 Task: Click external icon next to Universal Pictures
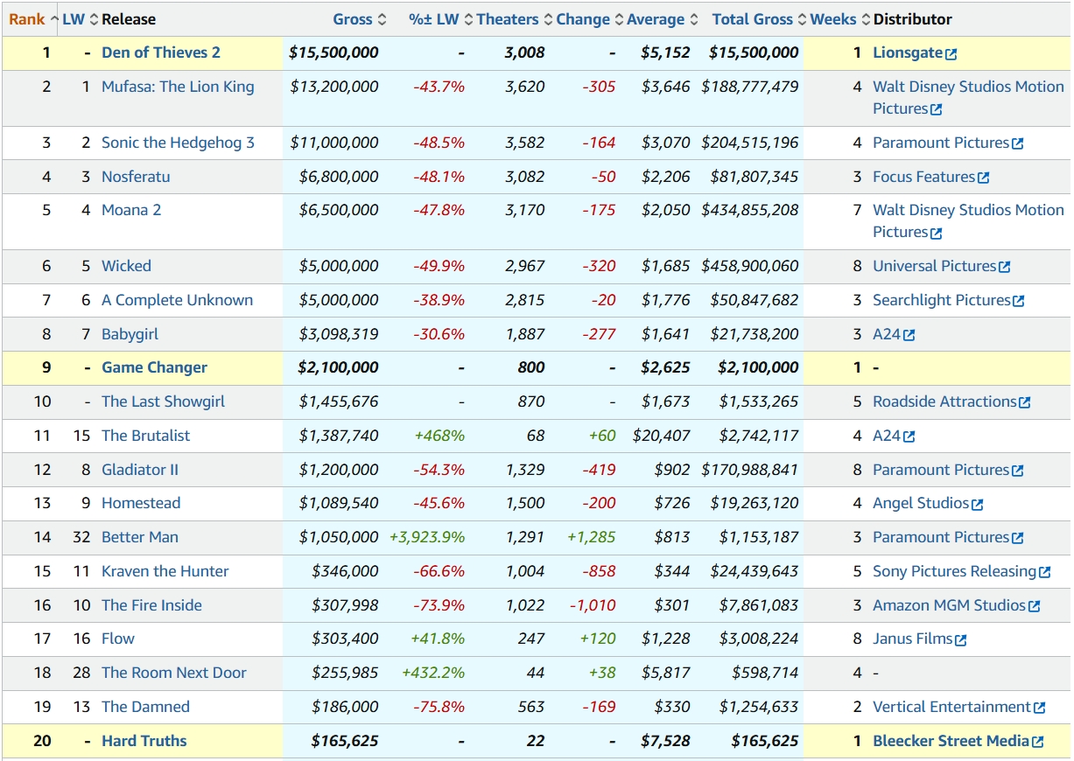[x=1005, y=268]
